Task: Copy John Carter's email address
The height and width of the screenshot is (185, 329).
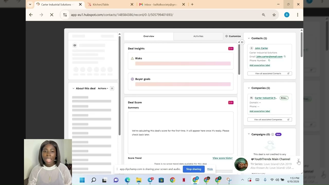Action: (285, 57)
